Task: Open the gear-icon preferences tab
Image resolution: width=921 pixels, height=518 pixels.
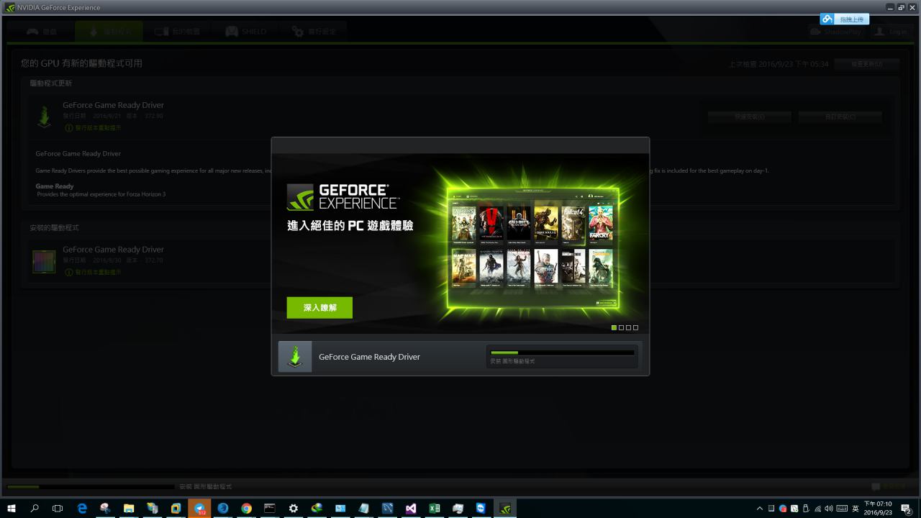Action: pos(314,32)
